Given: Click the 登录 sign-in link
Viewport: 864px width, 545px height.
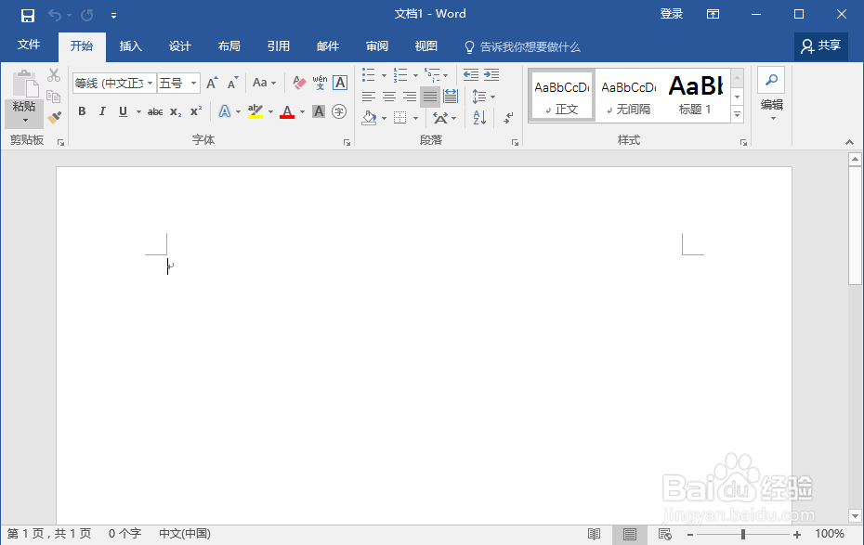Looking at the screenshot, I should (671, 14).
